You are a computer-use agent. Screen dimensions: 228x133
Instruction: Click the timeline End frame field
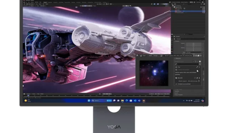pos(167,94)
